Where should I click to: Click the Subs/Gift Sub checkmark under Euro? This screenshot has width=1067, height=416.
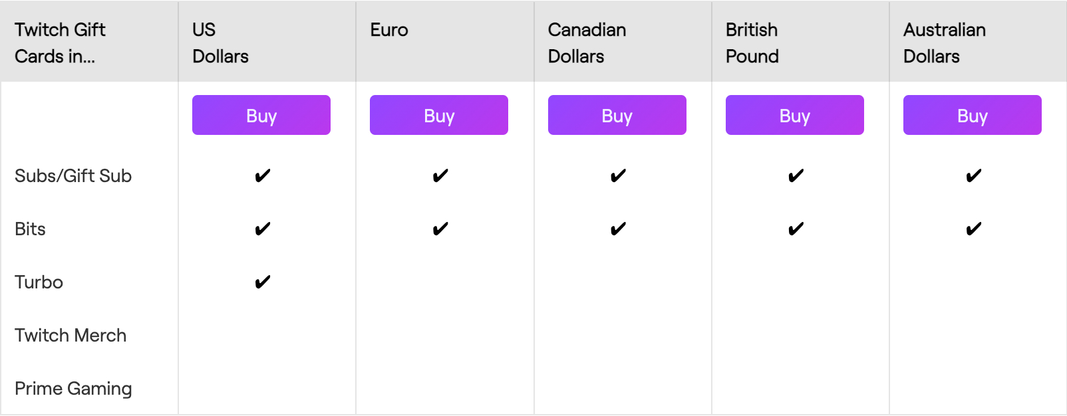coord(440,176)
